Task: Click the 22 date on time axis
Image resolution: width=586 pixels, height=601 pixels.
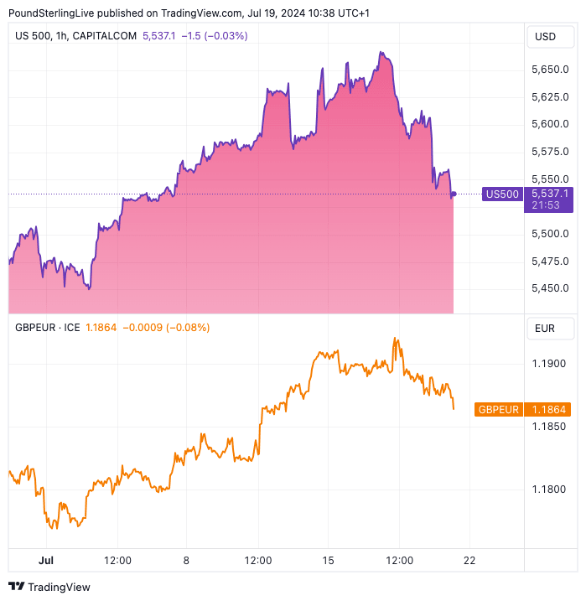Action: pos(469,560)
